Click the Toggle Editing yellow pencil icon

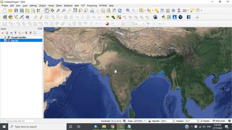pos(41,17)
